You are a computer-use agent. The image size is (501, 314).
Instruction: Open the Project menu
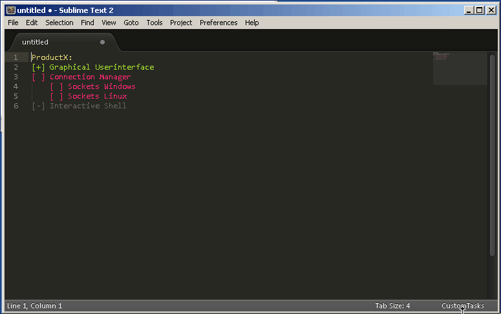click(x=181, y=23)
